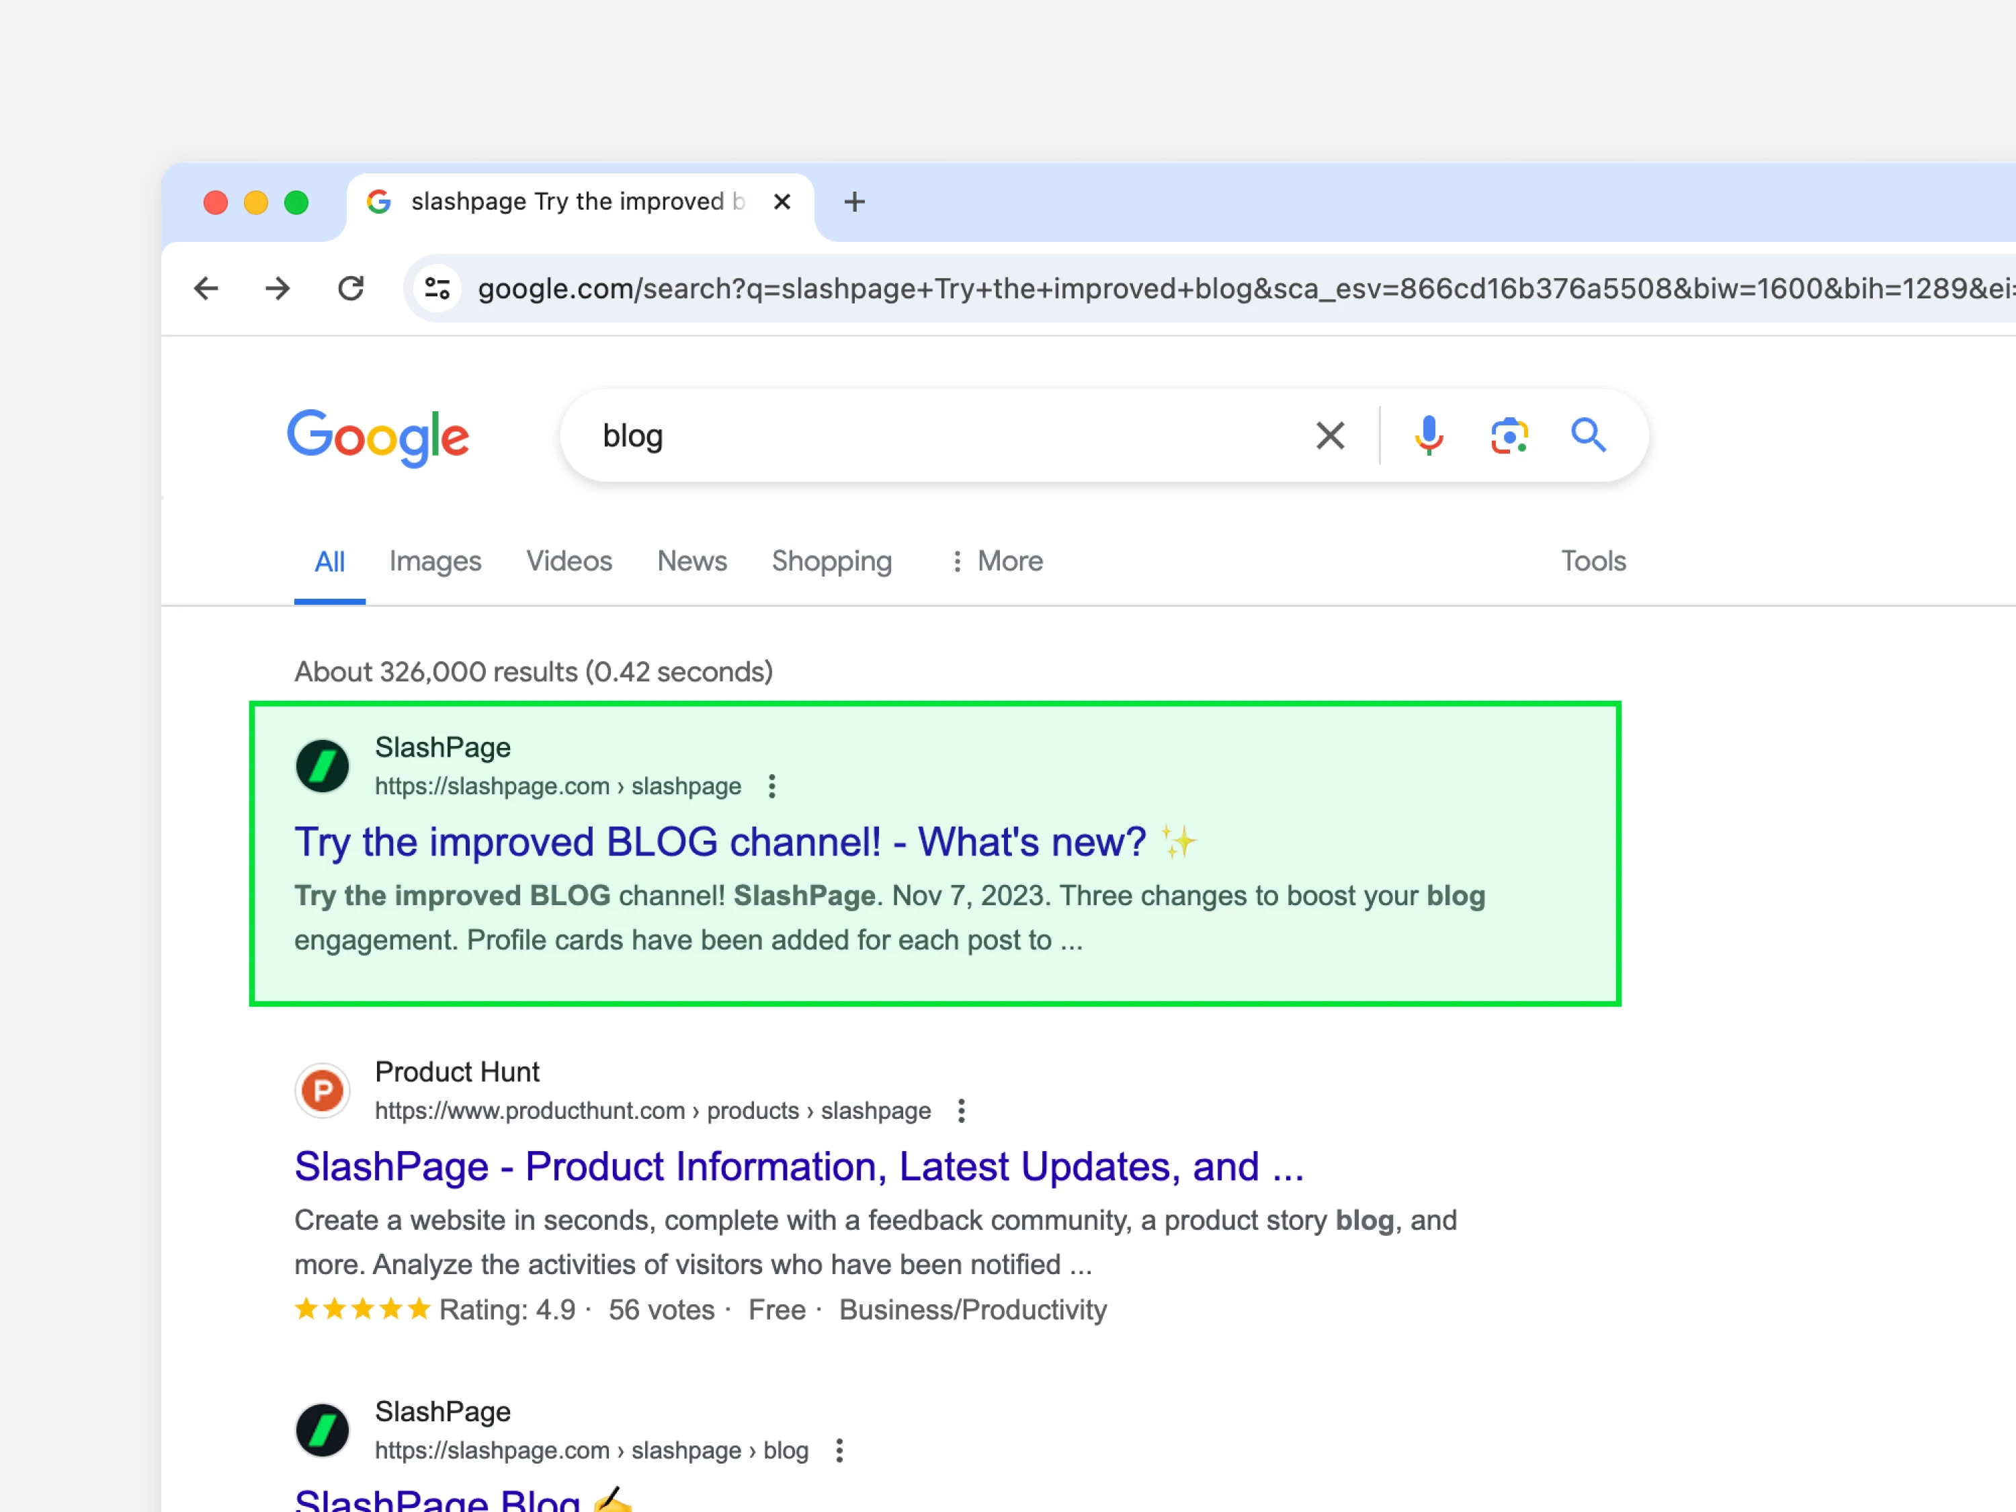
Task: Click the Product Hunt favicon
Action: pyautogui.click(x=323, y=1091)
